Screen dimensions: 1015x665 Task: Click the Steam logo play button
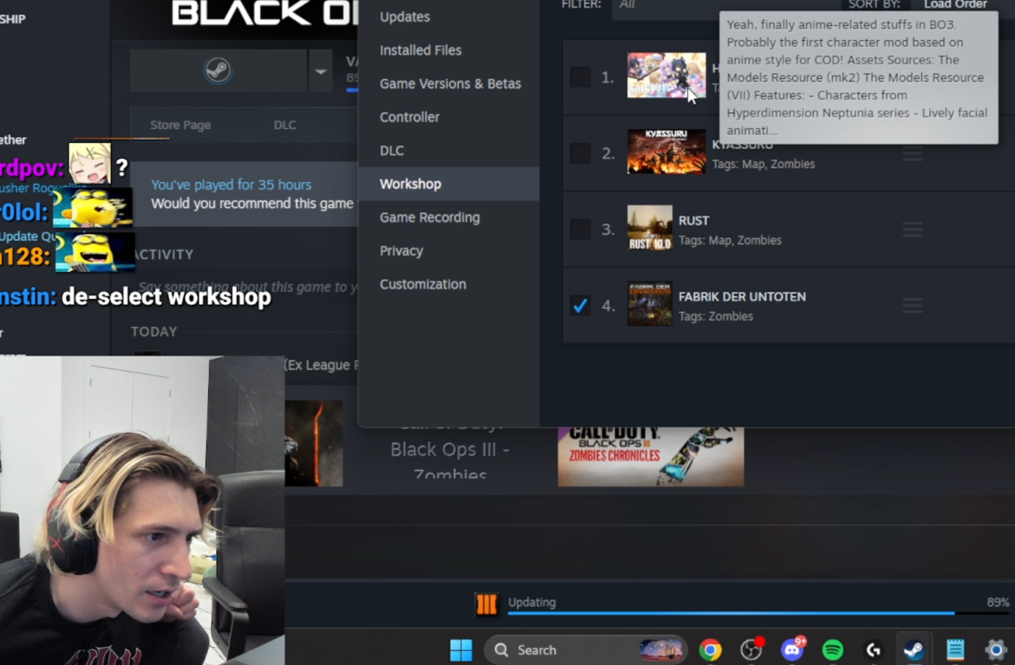pyautogui.click(x=218, y=71)
